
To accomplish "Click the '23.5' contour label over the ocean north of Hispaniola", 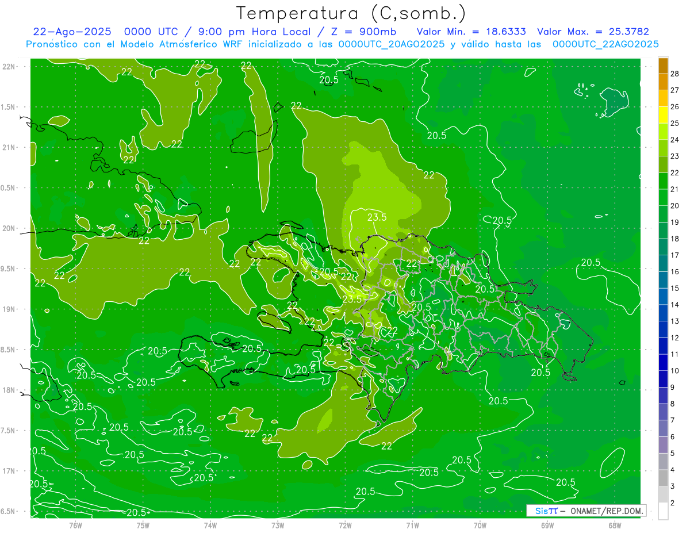I will pyautogui.click(x=377, y=217).
